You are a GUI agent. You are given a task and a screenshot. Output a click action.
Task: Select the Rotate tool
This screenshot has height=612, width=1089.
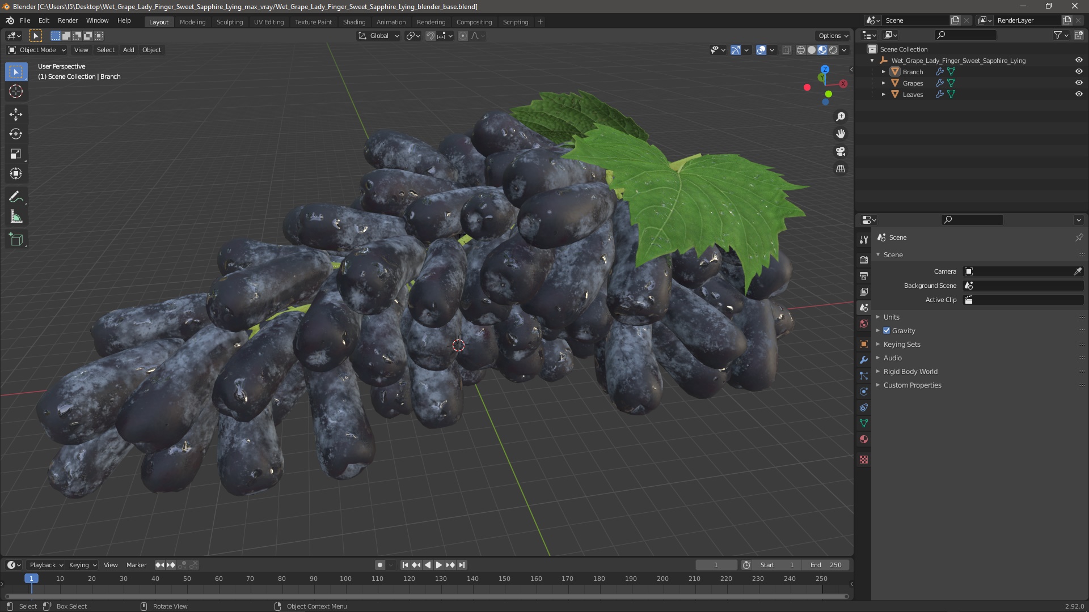point(16,134)
